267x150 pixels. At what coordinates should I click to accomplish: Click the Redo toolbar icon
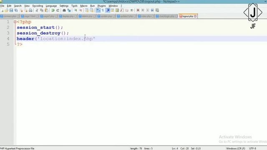pyautogui.click(x=58, y=10)
